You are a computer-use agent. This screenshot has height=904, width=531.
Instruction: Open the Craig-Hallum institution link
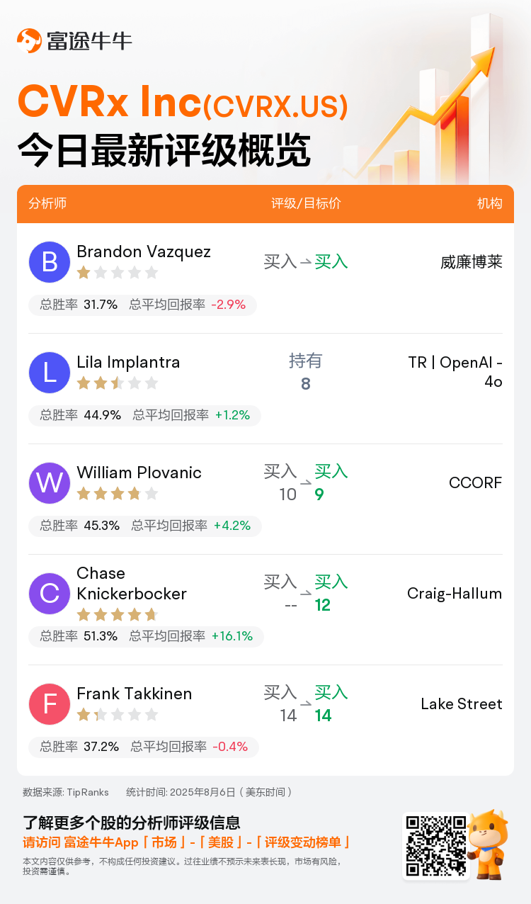click(x=455, y=594)
